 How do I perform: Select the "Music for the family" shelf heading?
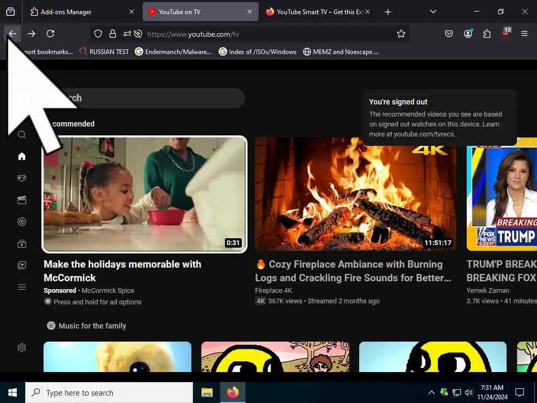point(92,325)
